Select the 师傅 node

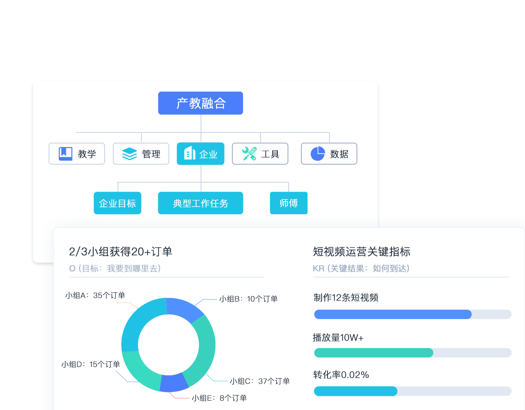click(289, 203)
